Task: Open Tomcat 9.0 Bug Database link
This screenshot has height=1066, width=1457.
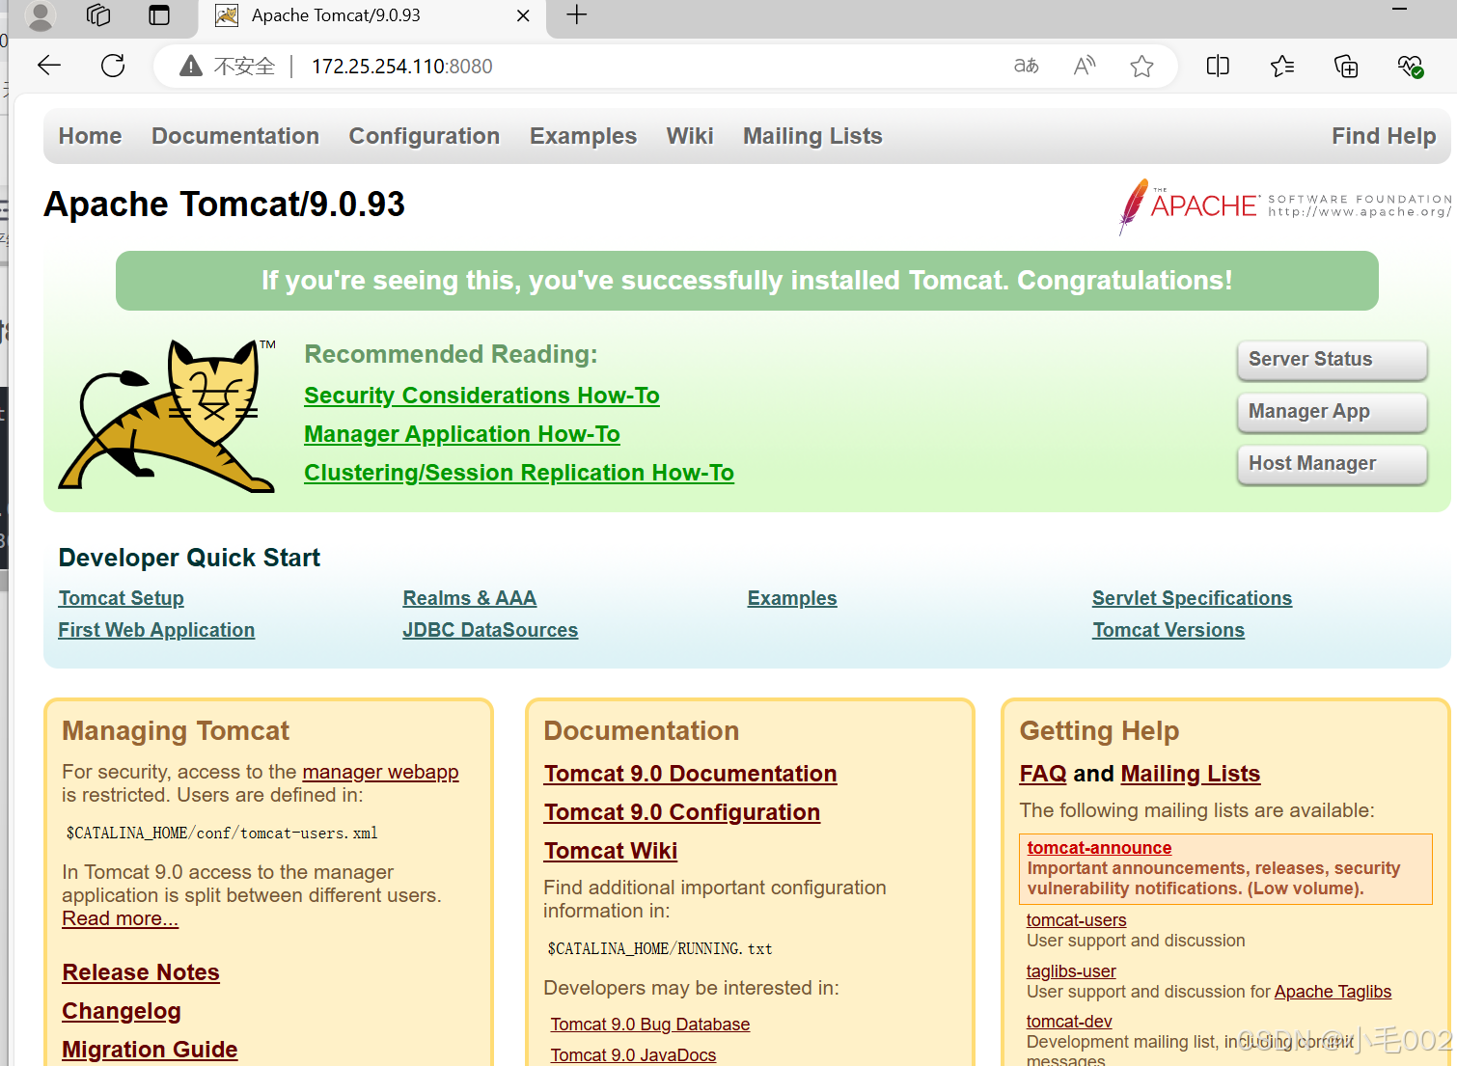Action: click(649, 1025)
